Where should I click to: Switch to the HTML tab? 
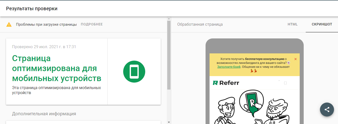coord(292,24)
